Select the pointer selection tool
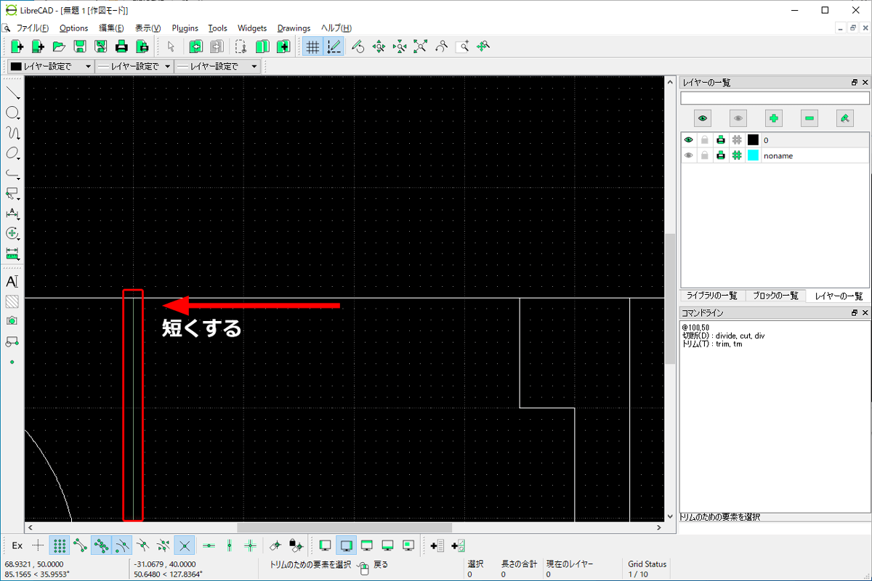The height and width of the screenshot is (581, 872). [x=171, y=46]
